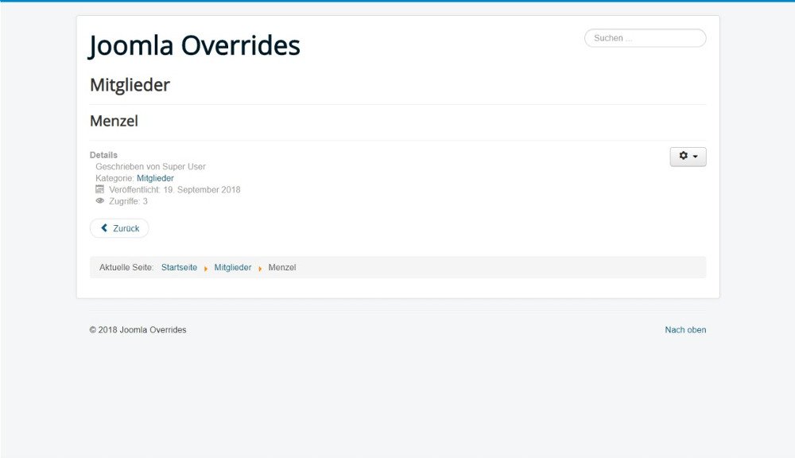Go to Startseite in breadcrumbs
The image size is (795, 458).
[179, 267]
